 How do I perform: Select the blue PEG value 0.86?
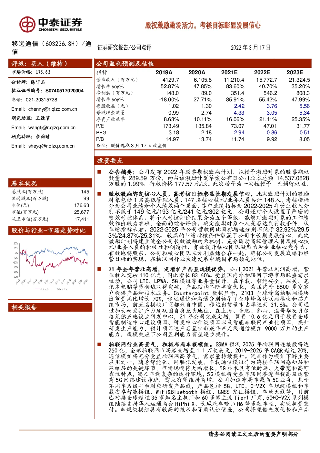click(272, 133)
